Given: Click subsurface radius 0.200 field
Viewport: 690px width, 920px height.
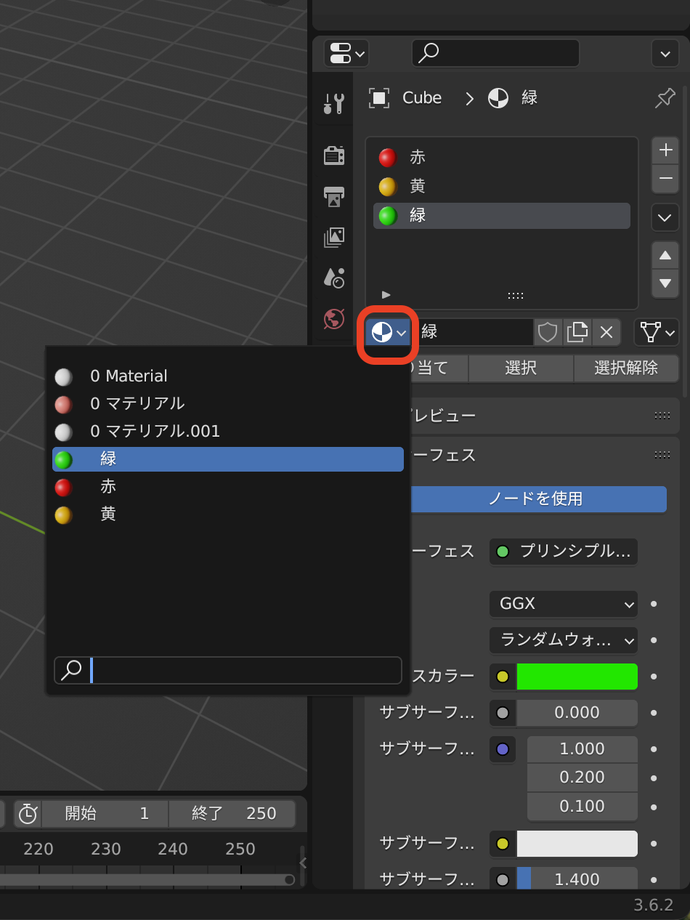Looking at the screenshot, I should pos(583,778).
